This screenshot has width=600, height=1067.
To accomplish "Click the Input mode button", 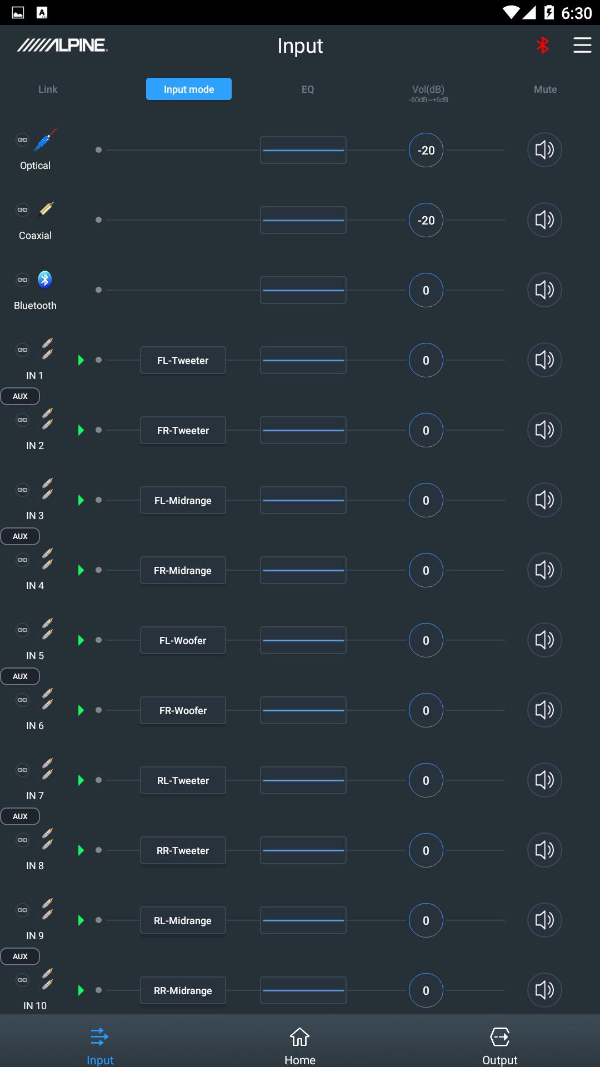I will click(x=189, y=89).
